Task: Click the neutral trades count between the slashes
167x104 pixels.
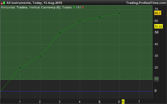Action: 78,7
